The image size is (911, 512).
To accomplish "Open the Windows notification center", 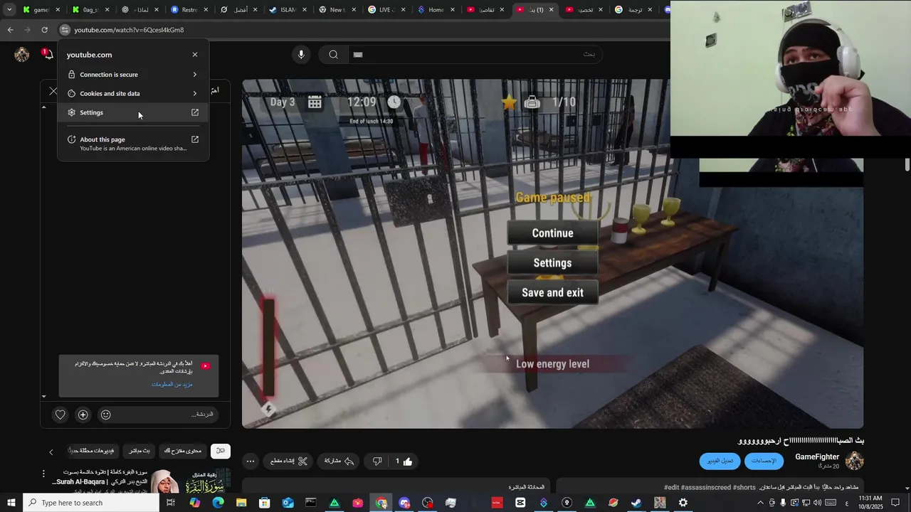I will coord(895,503).
